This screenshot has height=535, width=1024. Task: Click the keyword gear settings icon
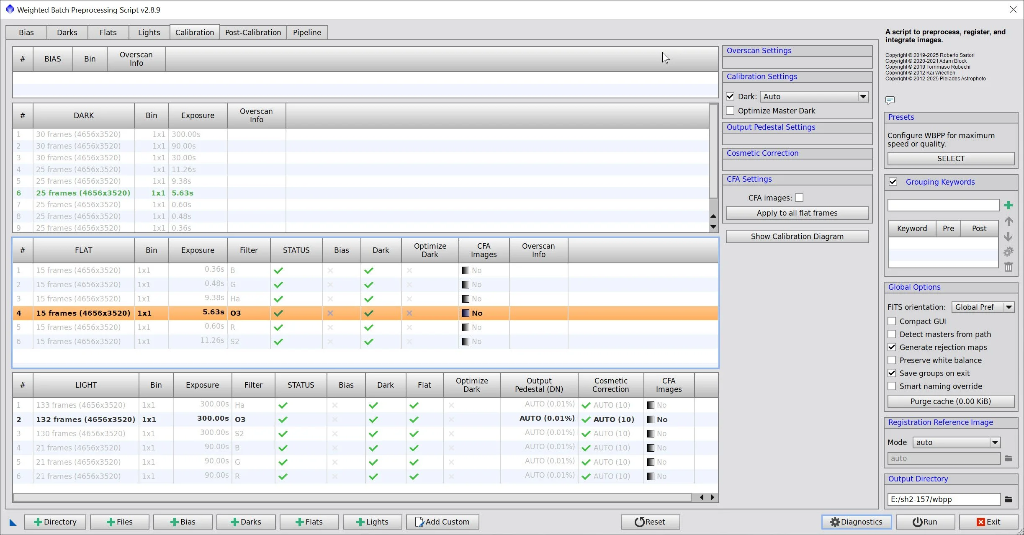pos(1008,252)
